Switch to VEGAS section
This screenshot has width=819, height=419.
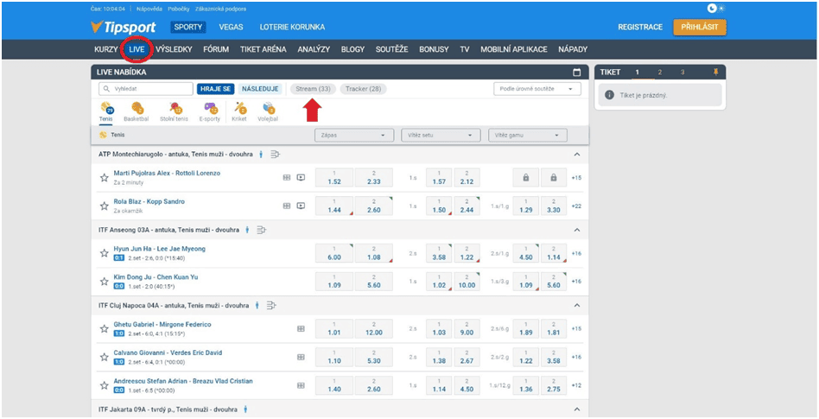(x=232, y=27)
